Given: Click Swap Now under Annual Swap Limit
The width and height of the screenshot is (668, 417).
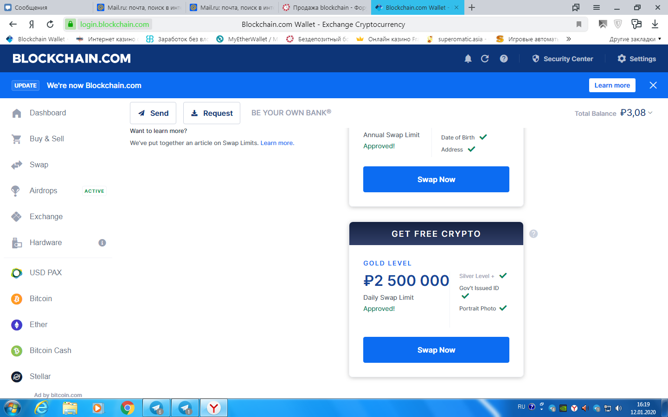Looking at the screenshot, I should point(436,179).
